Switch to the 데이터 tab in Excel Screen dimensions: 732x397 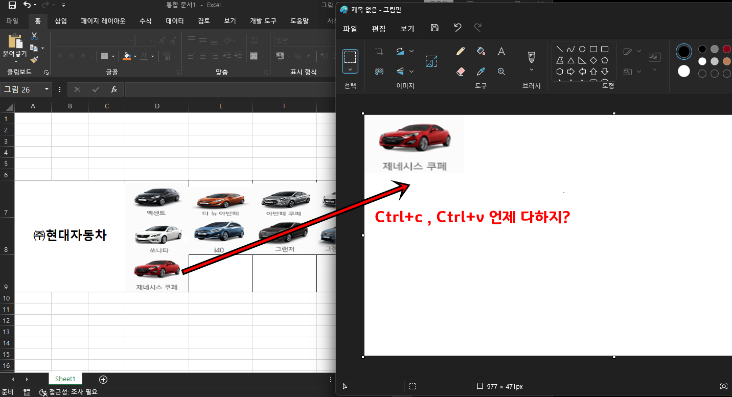175,21
